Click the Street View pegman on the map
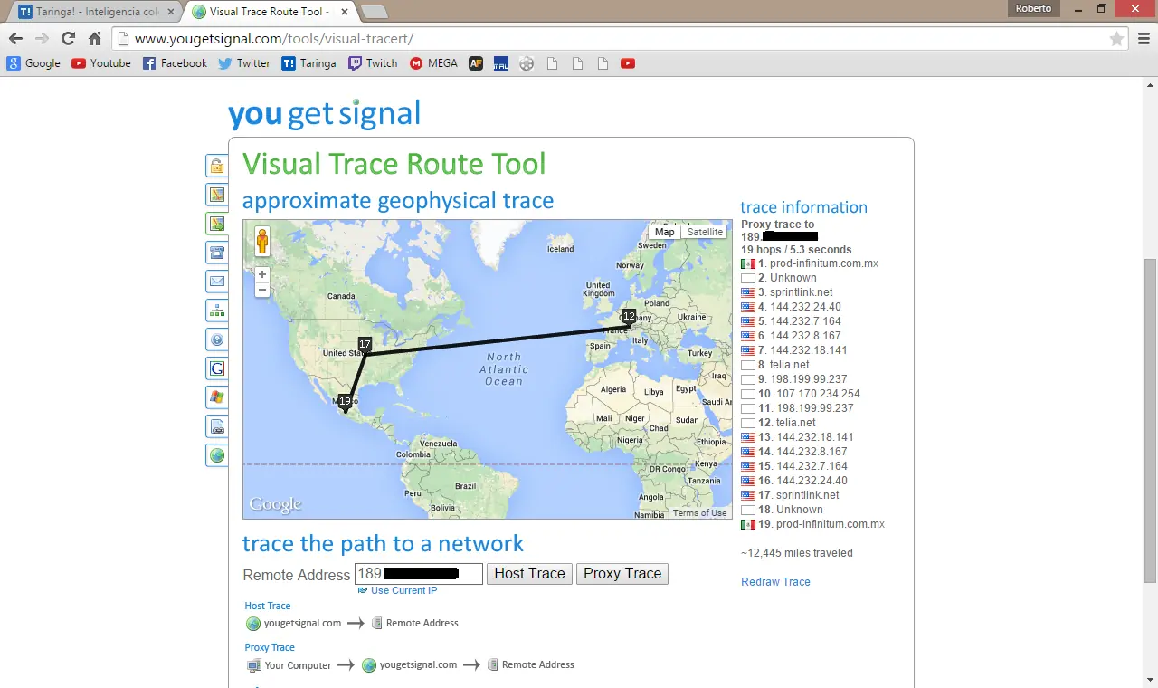 [262, 242]
